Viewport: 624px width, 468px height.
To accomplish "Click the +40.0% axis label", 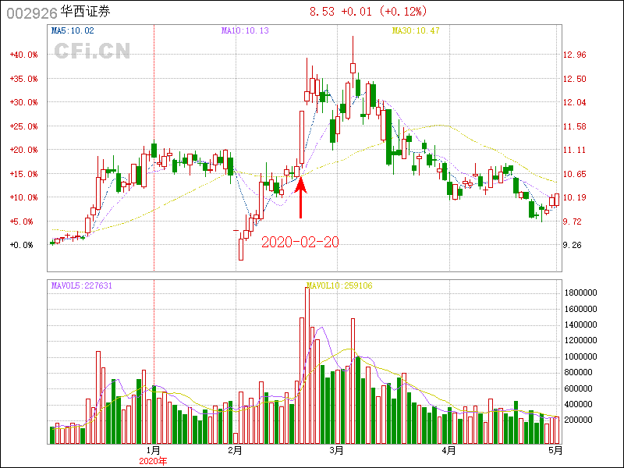I will 24,55.
